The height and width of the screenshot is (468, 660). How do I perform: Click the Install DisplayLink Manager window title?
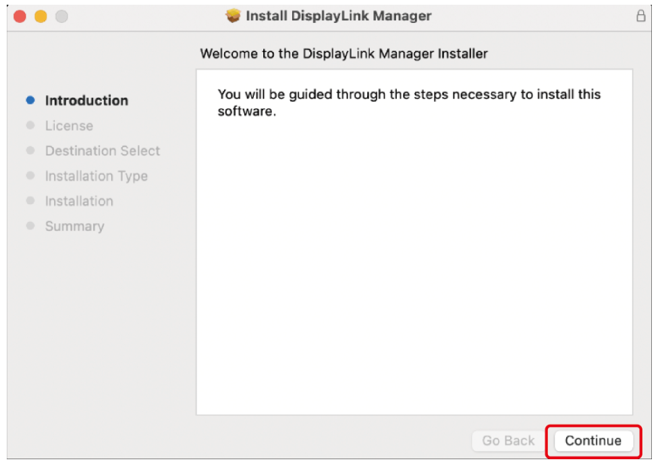coord(338,16)
